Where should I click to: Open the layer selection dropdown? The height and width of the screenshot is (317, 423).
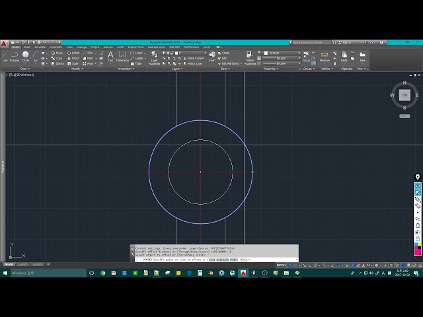coord(184,53)
